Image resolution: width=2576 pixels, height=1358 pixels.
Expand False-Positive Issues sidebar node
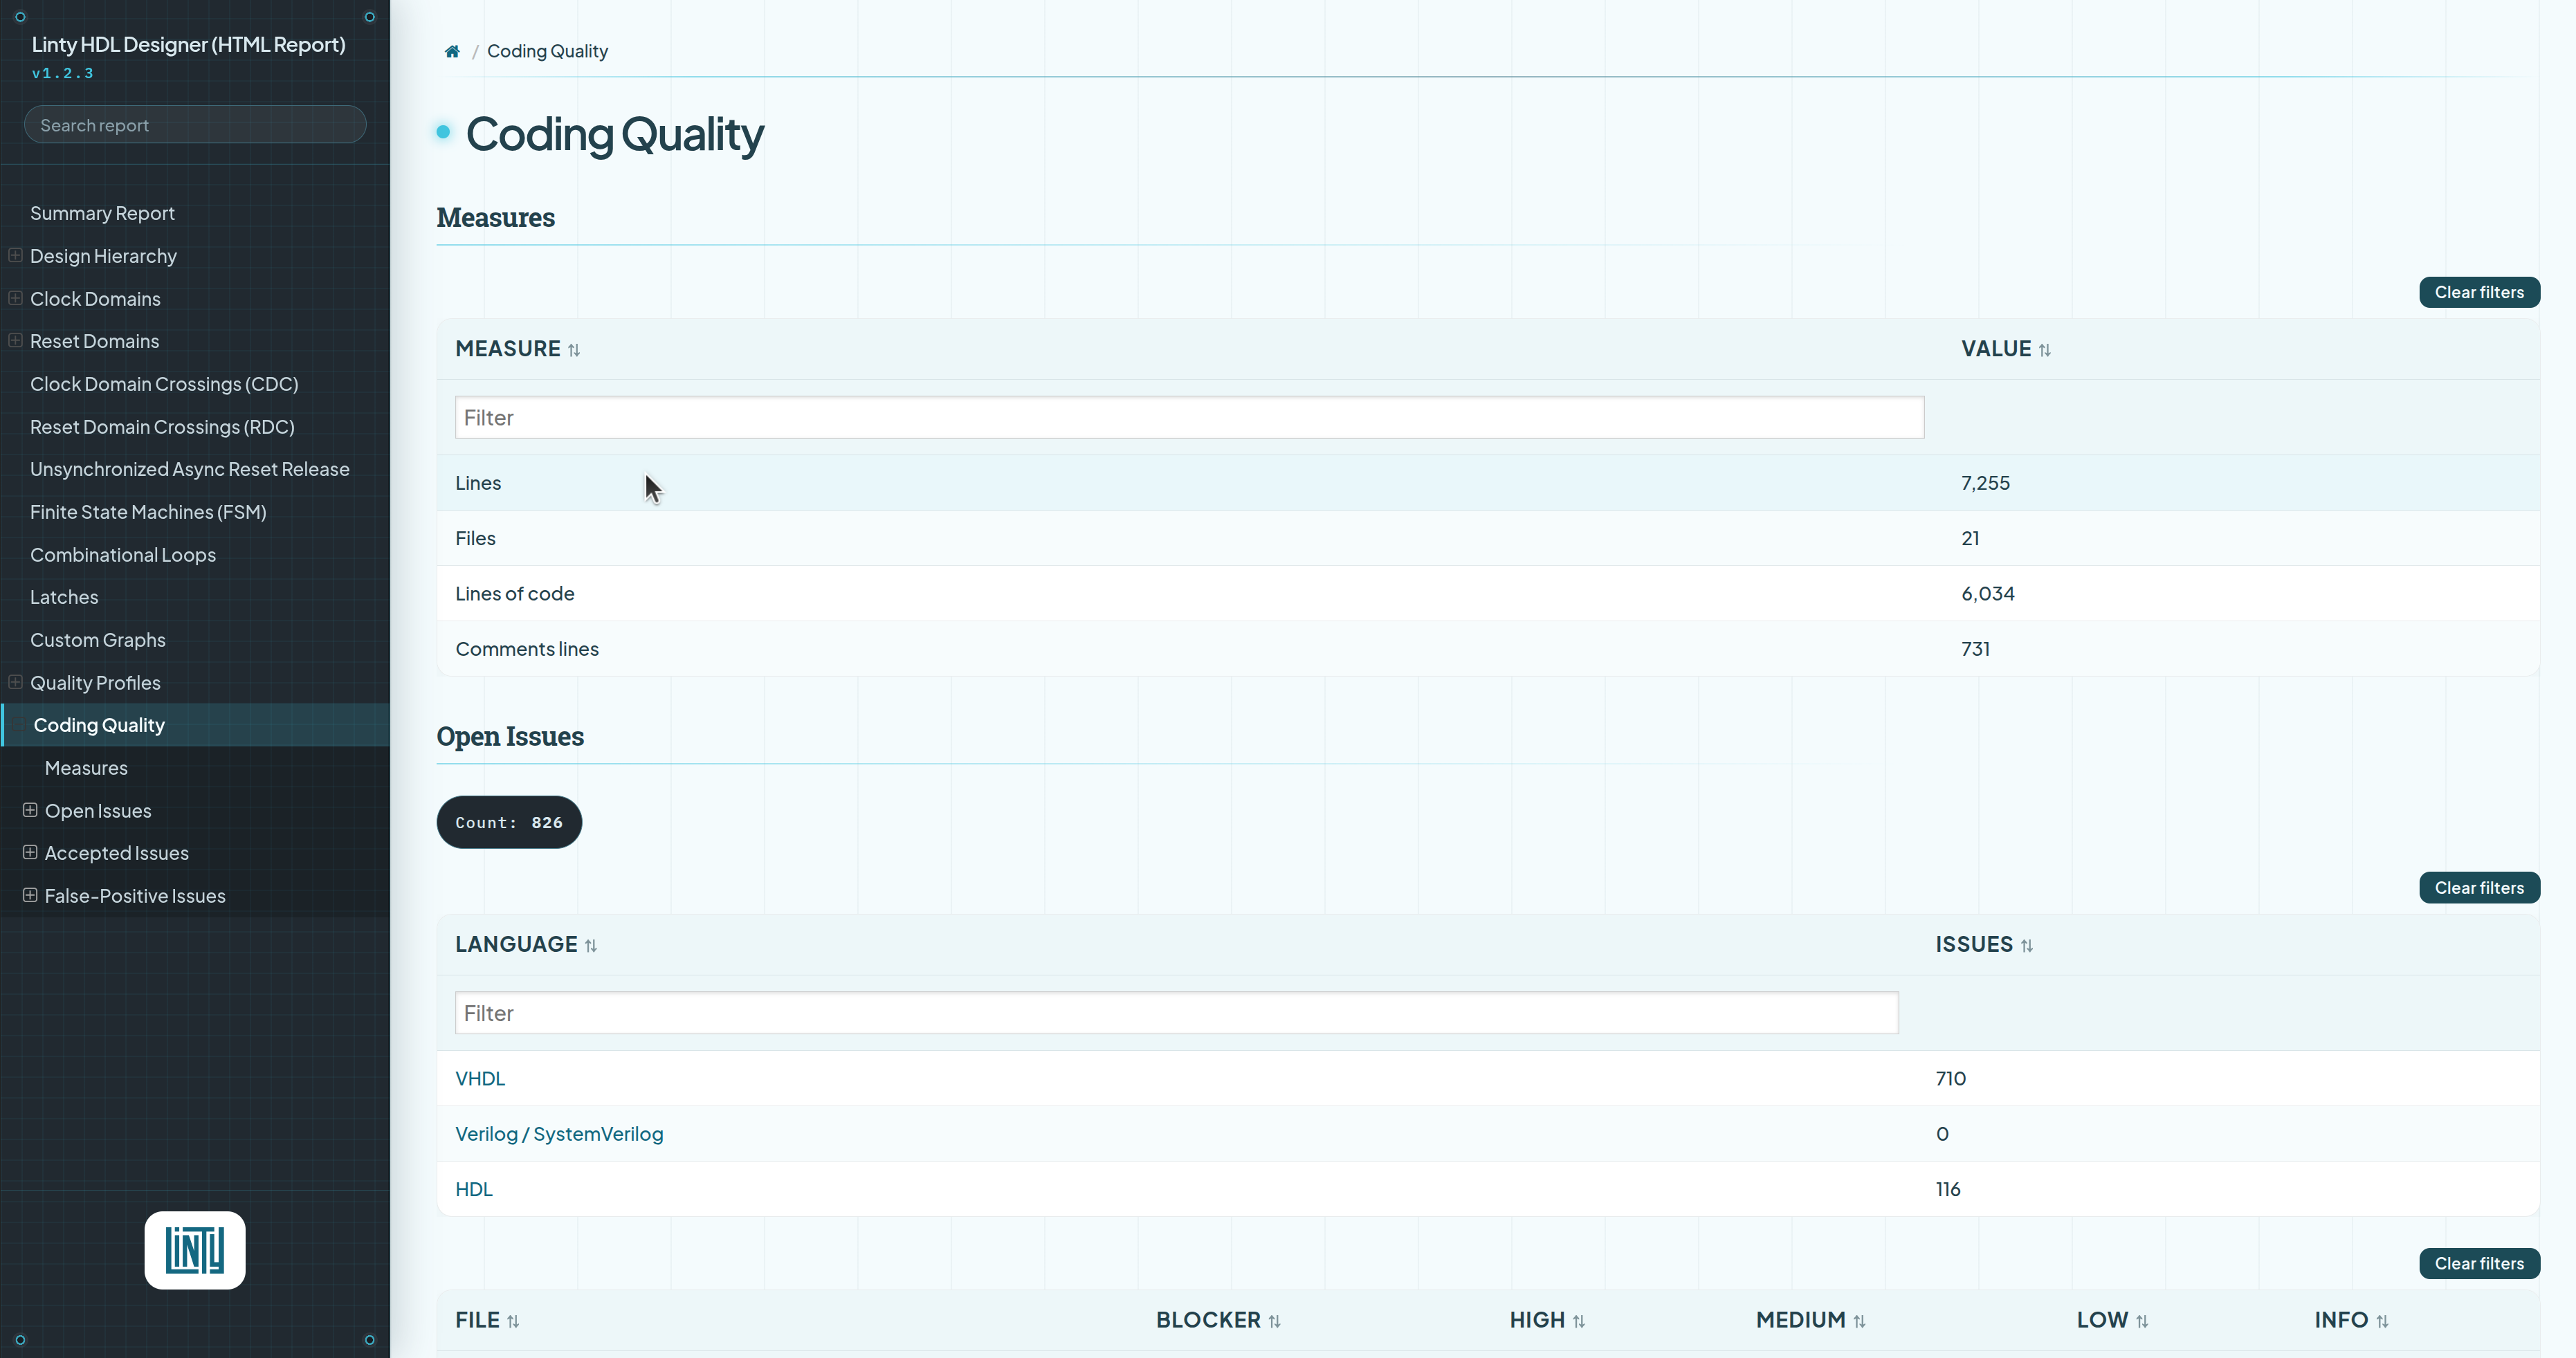(30, 895)
